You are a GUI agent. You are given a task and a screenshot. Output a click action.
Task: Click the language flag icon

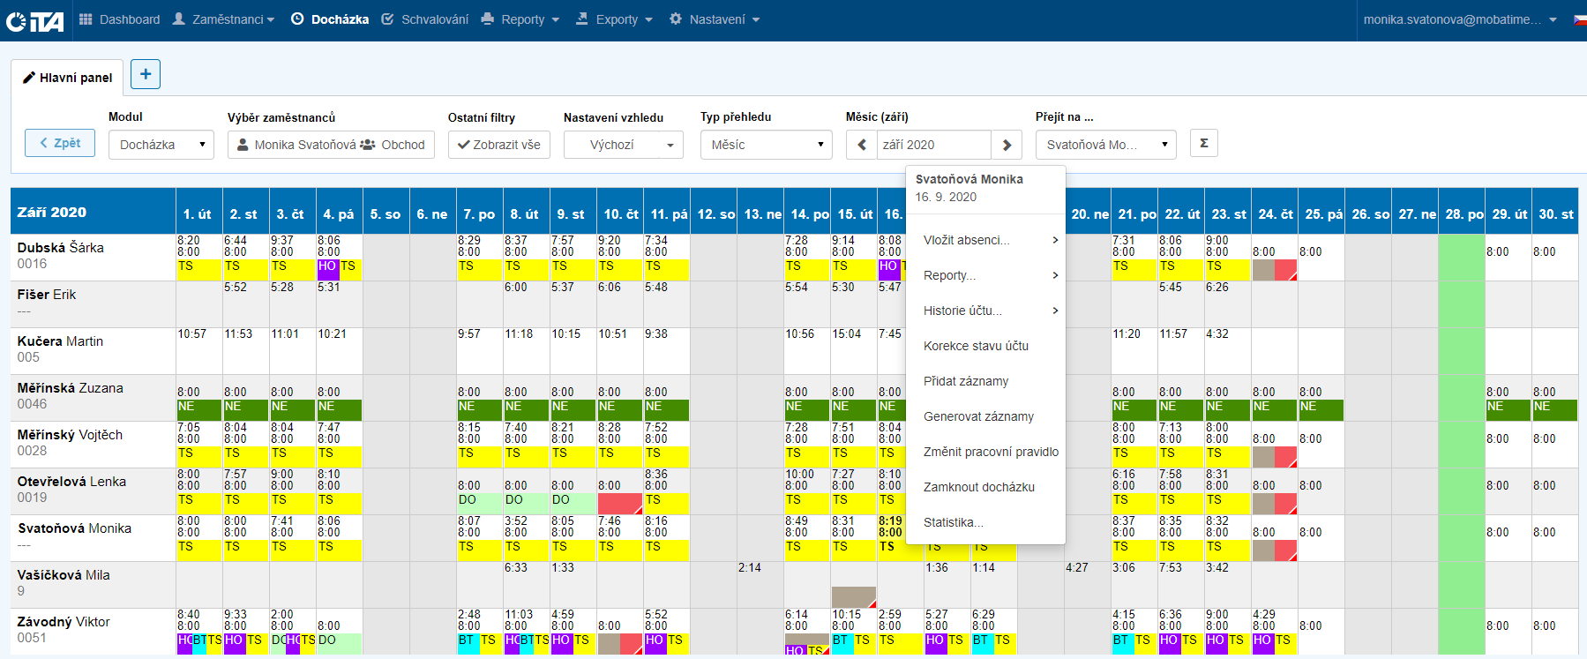coord(1579,19)
